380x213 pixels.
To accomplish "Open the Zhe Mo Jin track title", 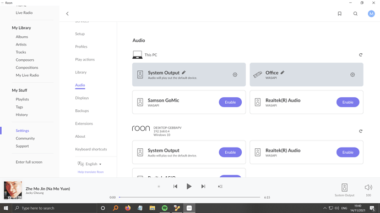I will [48, 189].
